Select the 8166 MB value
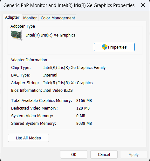 pos(84,101)
